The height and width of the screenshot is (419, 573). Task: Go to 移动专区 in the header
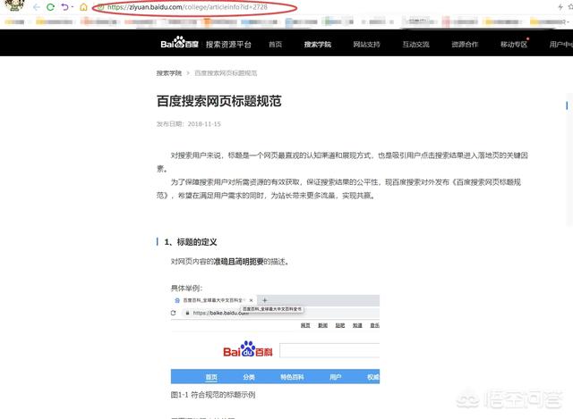514,44
